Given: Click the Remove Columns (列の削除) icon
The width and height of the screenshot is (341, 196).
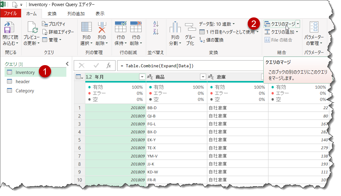Looking at the screenshot, I should (x=102, y=27).
